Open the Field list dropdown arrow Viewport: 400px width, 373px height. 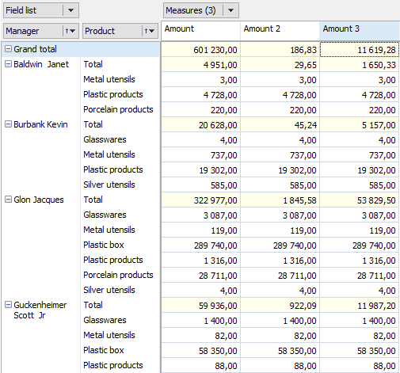tap(70, 10)
